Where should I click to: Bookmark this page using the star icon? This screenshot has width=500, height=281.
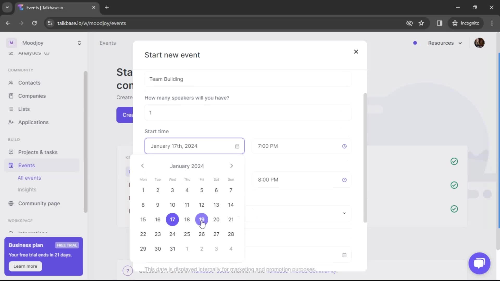click(421, 23)
